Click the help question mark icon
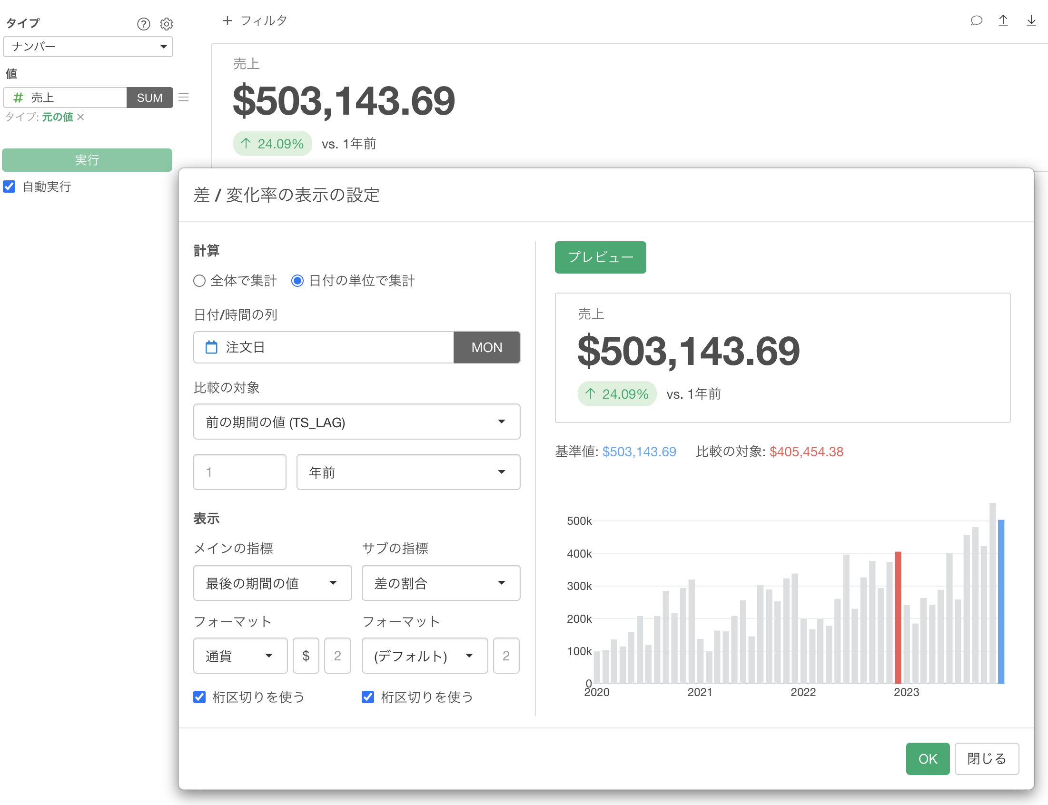 pyautogui.click(x=143, y=24)
